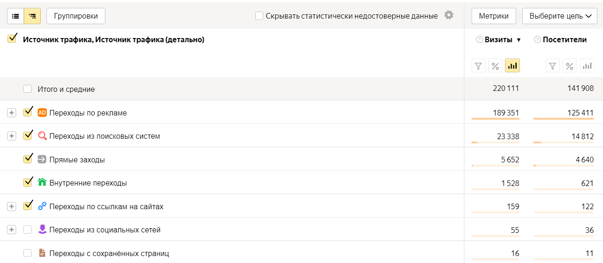Open Выберите цель dropdown
The width and height of the screenshot is (603, 263).
tap(559, 16)
